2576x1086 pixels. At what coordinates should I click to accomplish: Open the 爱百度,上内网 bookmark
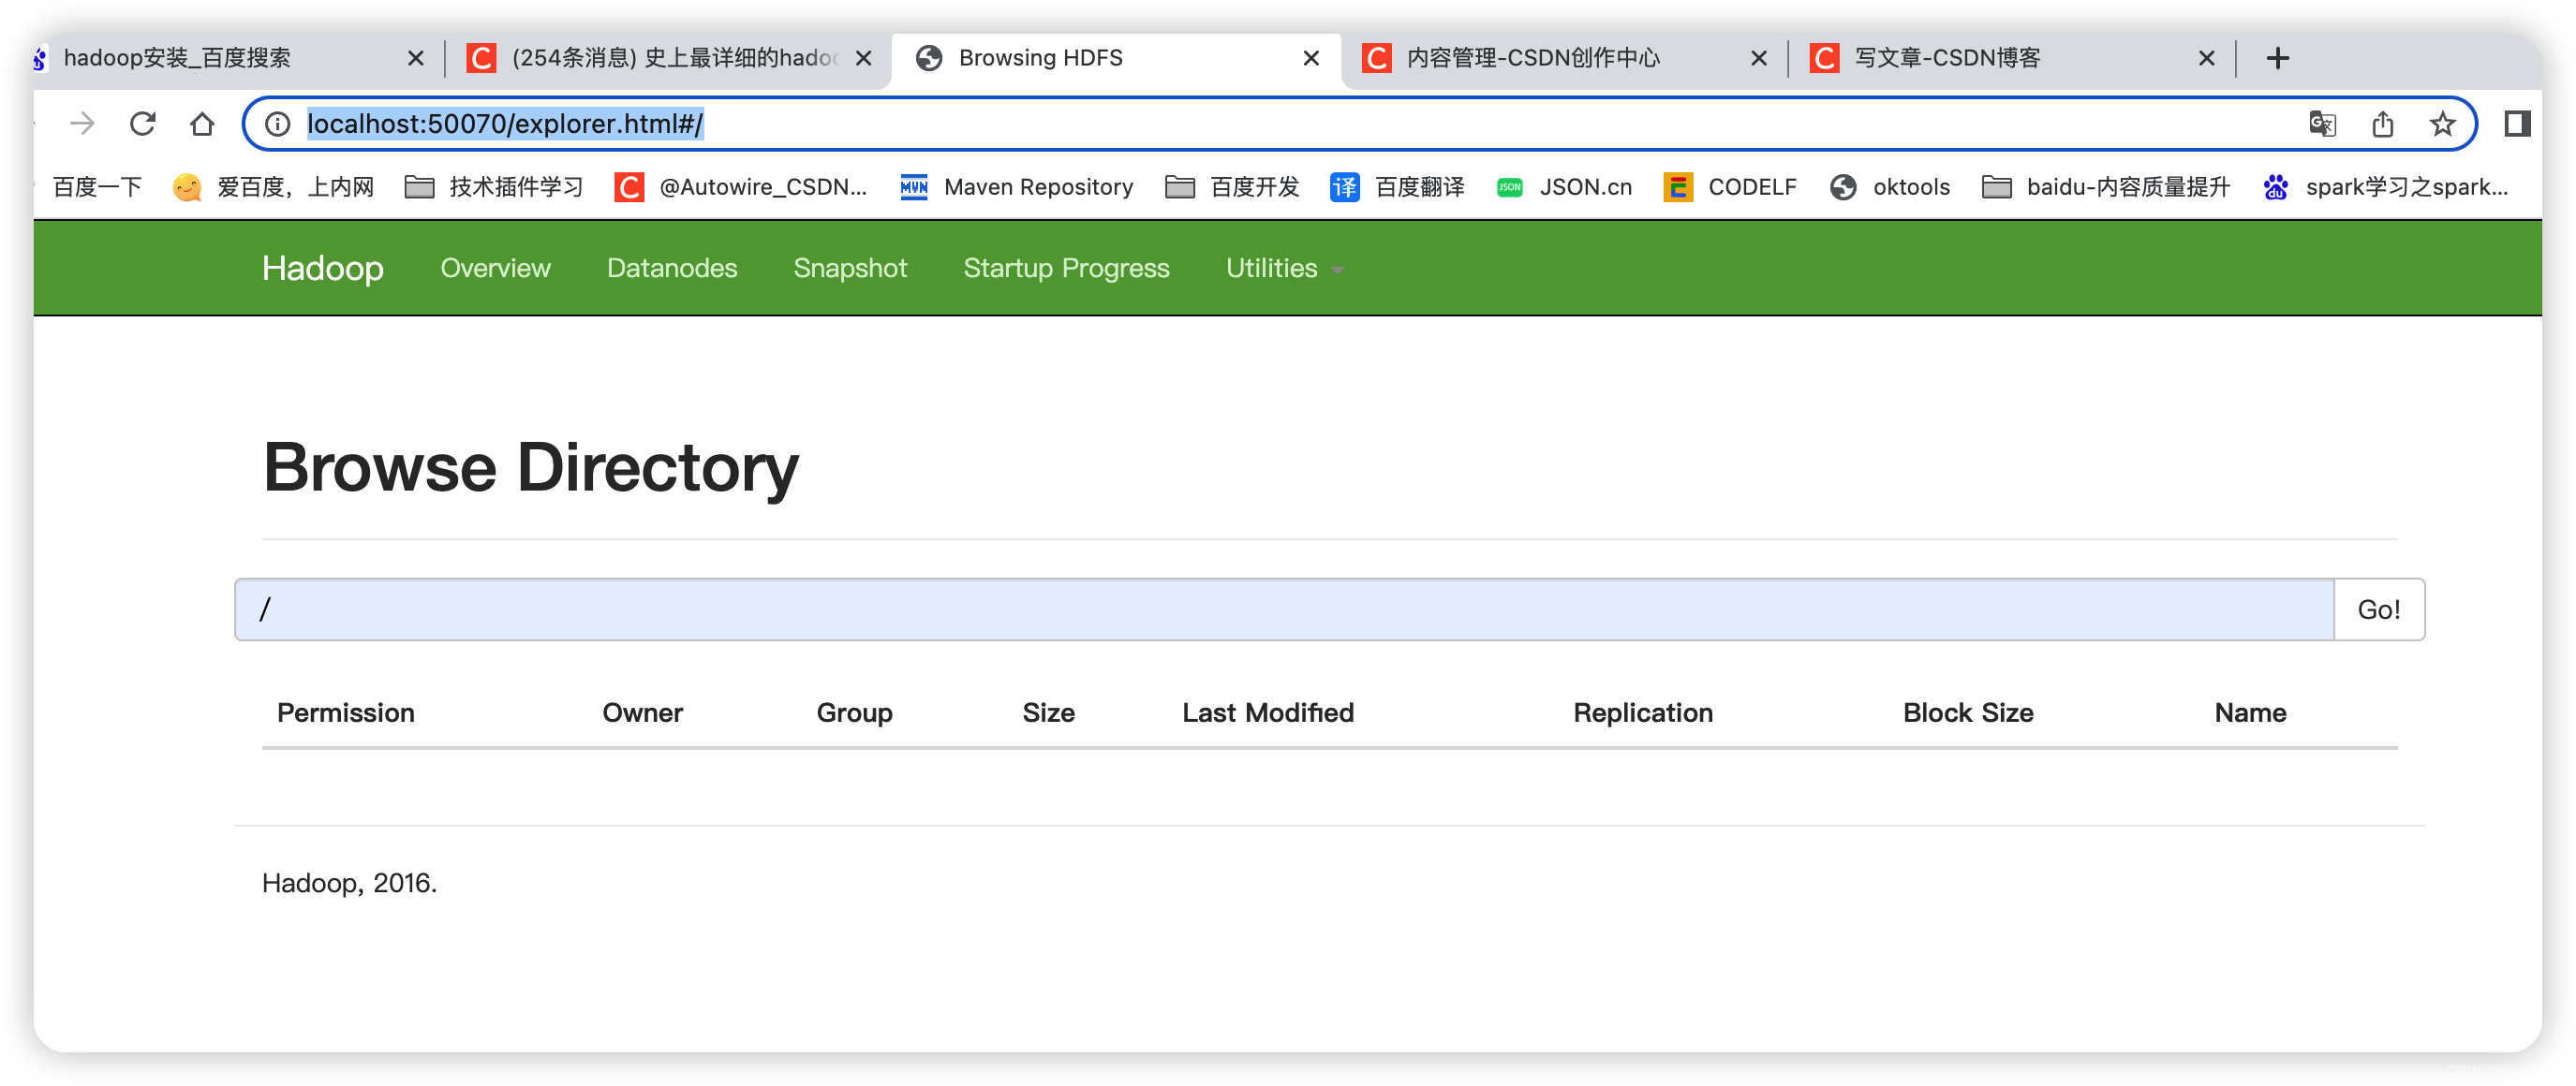pos(273,187)
